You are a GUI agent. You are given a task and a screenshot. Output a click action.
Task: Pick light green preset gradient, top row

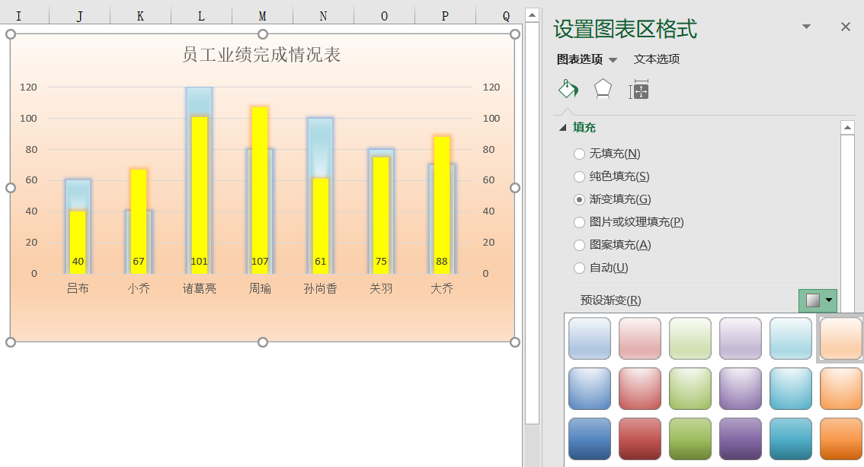coord(690,338)
